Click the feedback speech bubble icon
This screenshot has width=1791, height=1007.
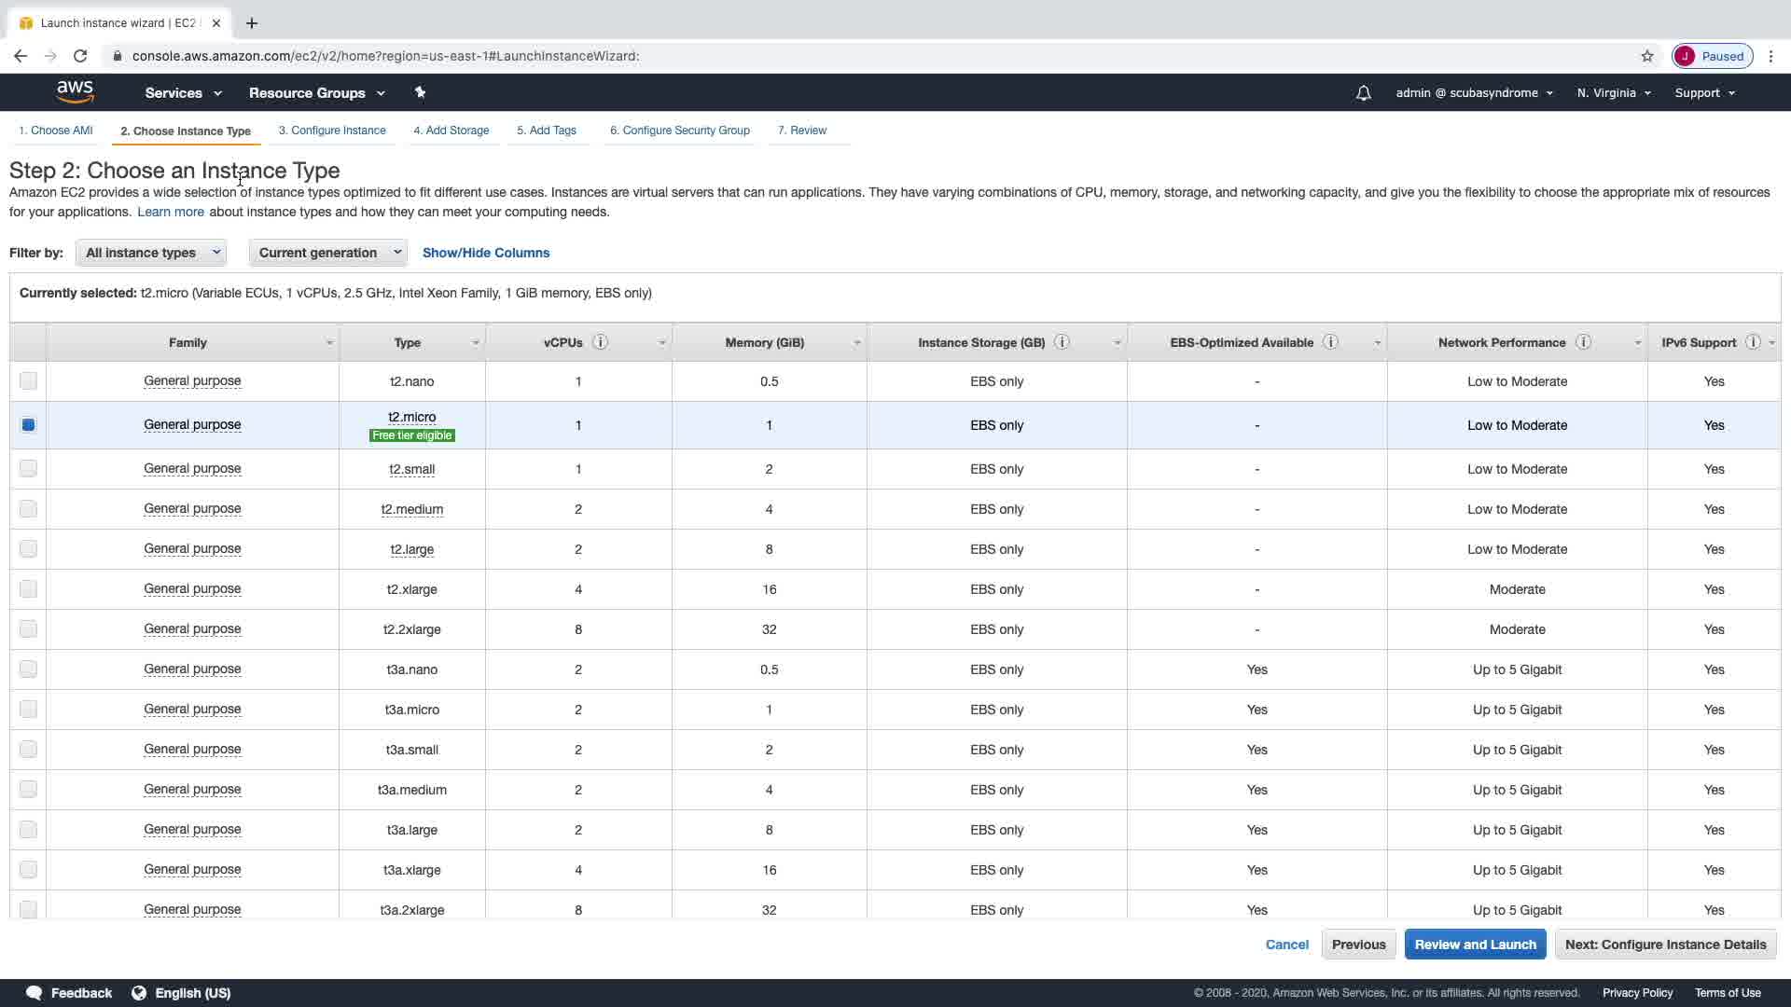[x=35, y=993]
